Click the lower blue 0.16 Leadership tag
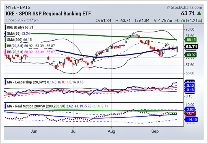Image resolution: width=208 pixels, height=144 pixels. 189,90
